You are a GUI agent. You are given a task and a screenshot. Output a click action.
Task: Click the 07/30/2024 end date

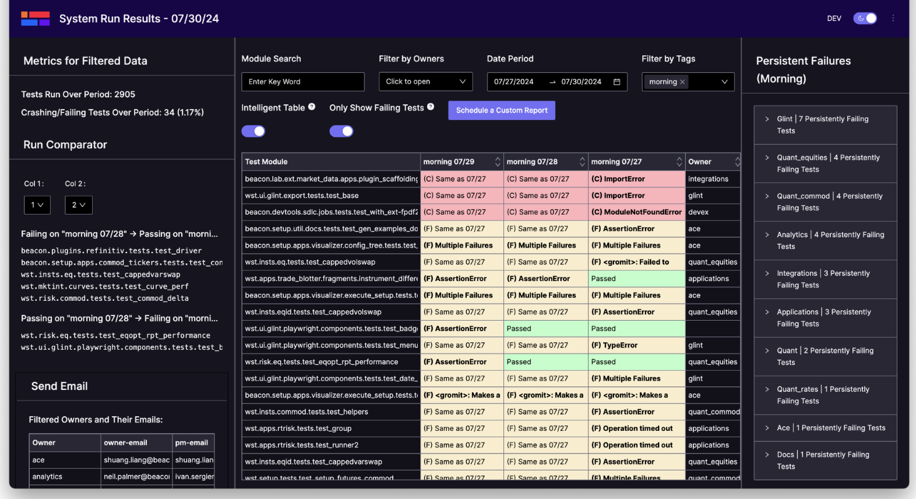(x=581, y=82)
